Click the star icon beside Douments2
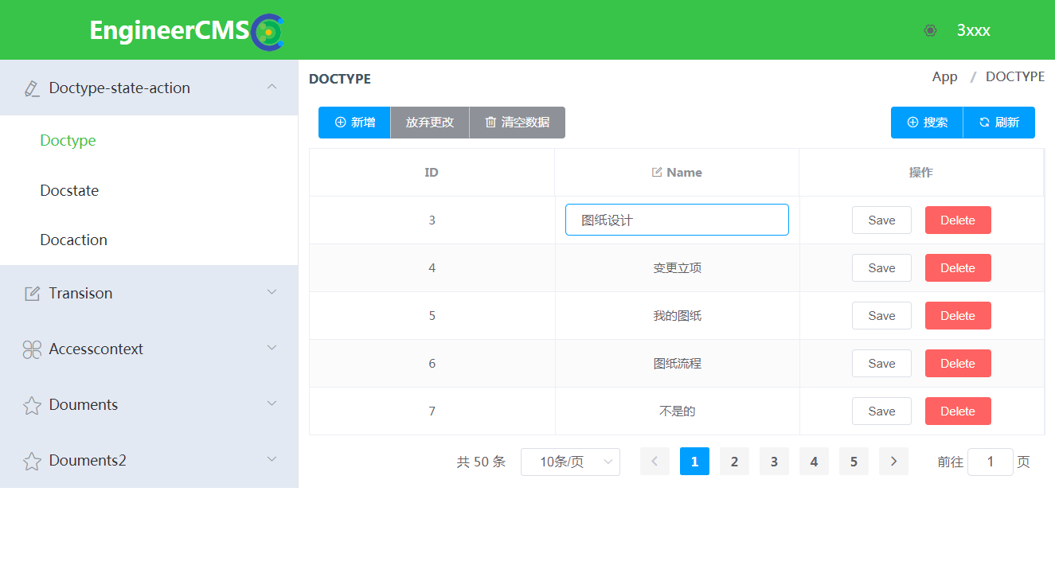This screenshot has width=1055, height=581. coord(32,462)
